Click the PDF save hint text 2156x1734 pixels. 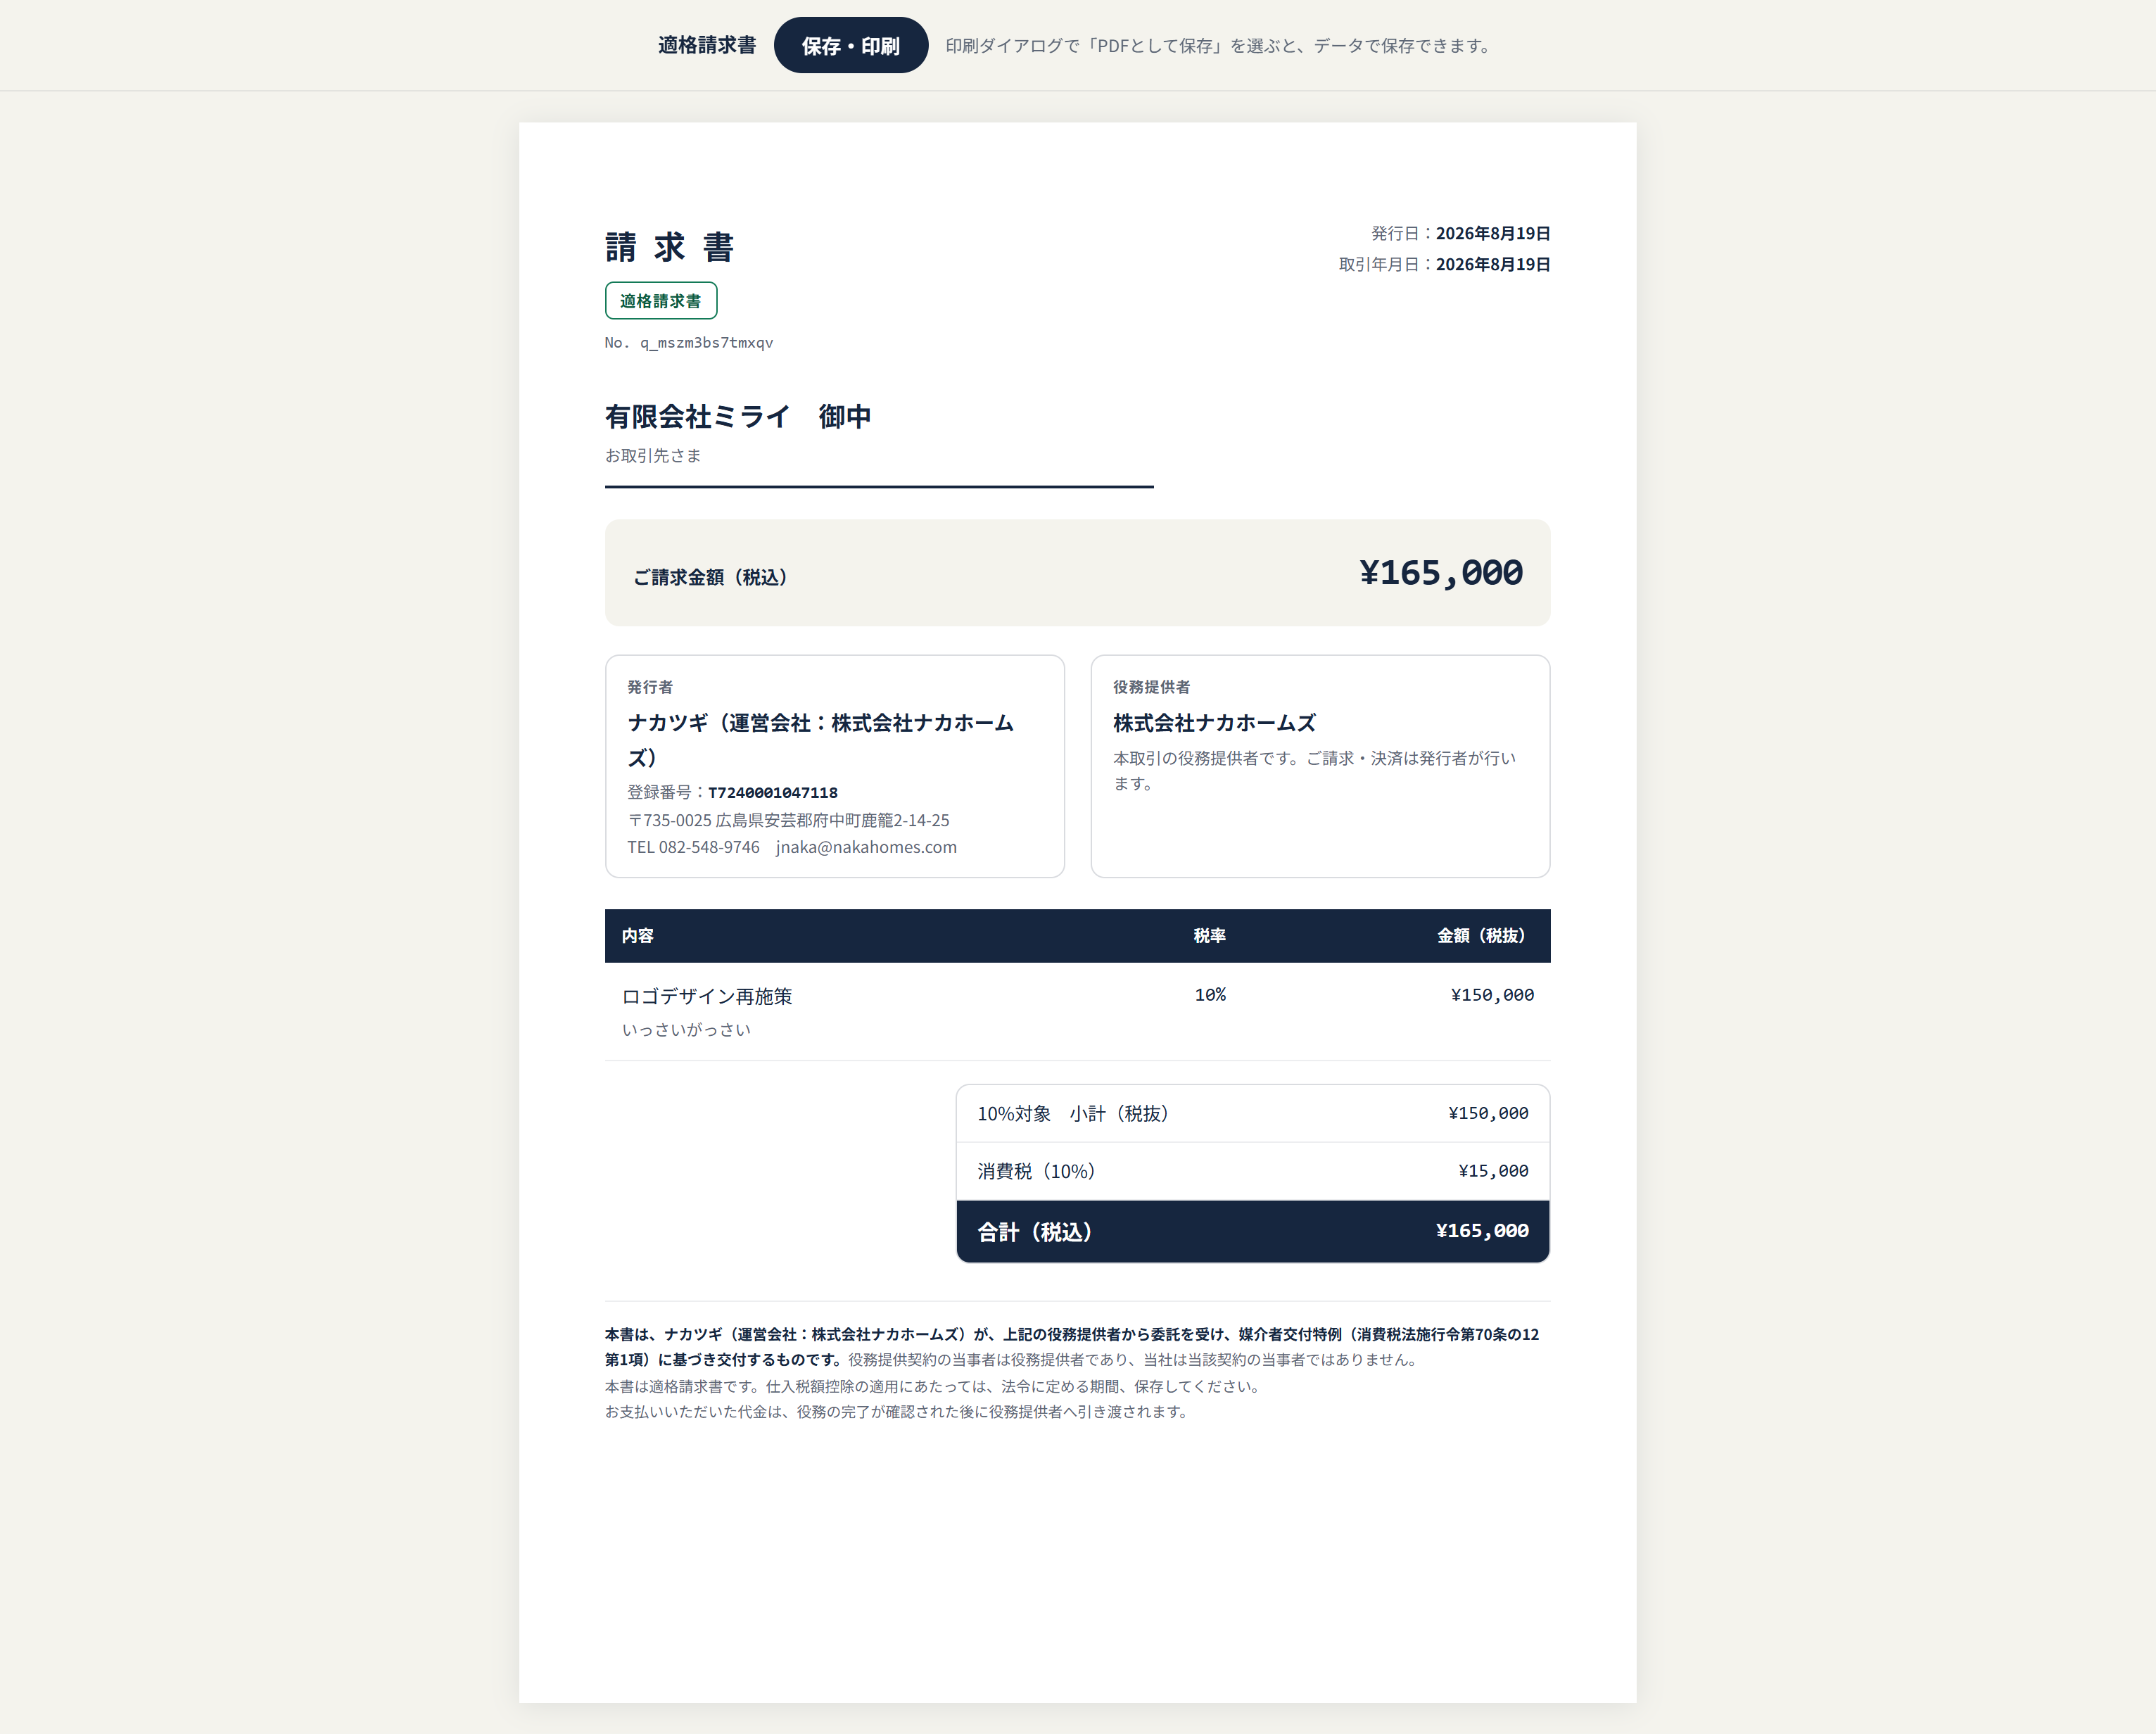1219,46
